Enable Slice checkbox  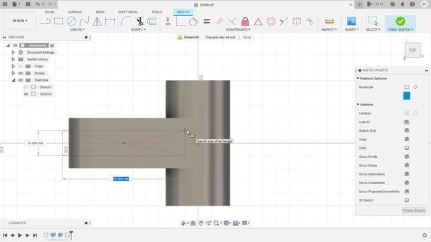407,148
